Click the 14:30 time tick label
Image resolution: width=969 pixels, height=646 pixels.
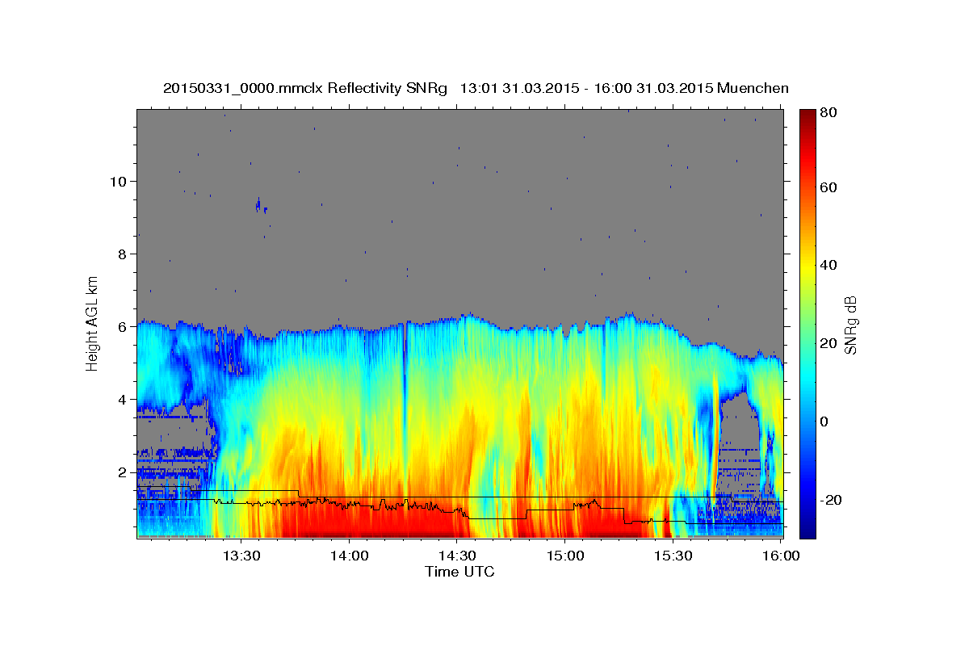457,556
